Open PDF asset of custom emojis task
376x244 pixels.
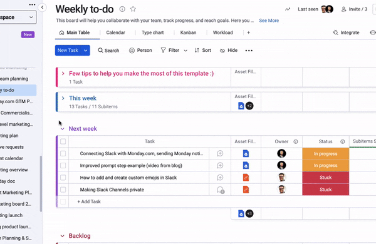click(246, 178)
